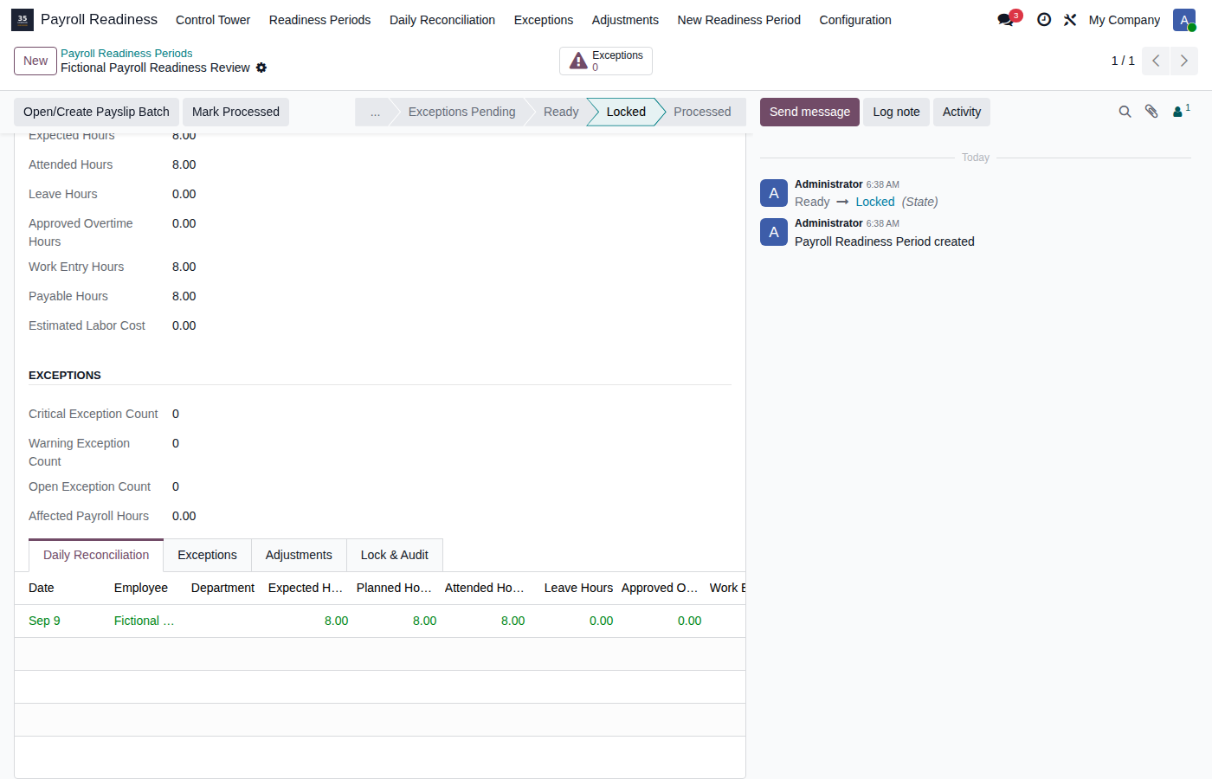Open the conversations chat icon
The image size is (1212, 779).
click(x=1005, y=19)
